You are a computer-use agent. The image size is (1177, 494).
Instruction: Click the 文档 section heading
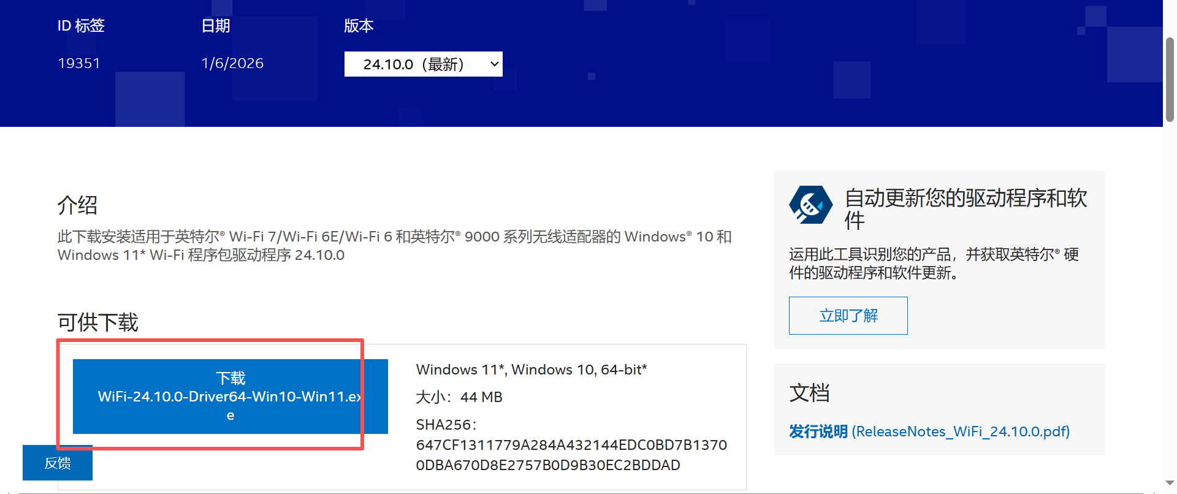coord(809,392)
